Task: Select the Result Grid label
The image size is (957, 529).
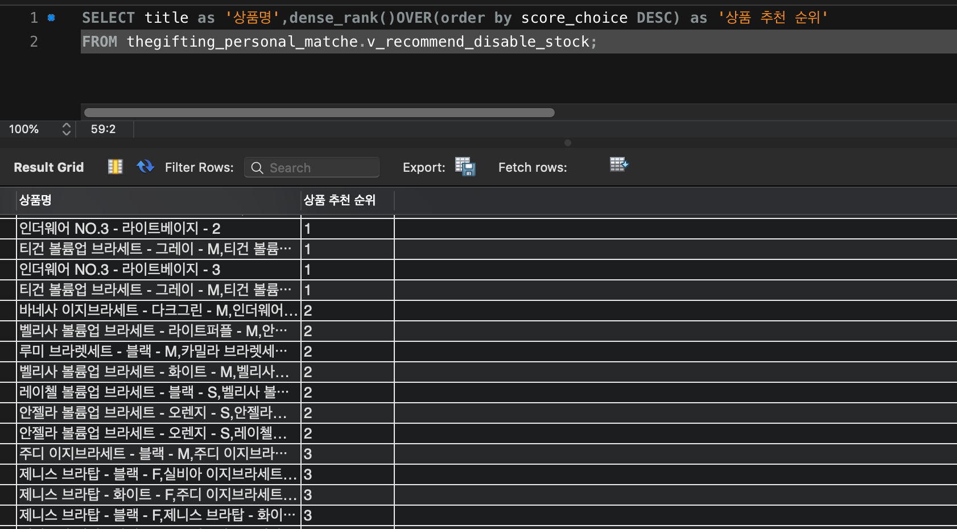Action: (49, 167)
